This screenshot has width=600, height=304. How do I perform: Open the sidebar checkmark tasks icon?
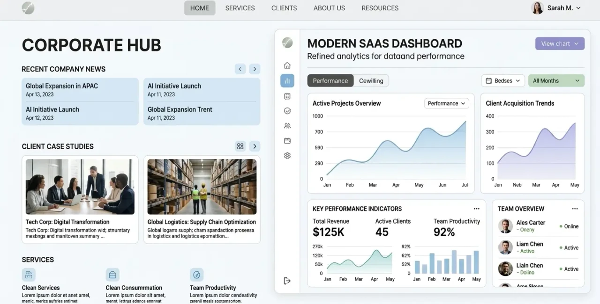pyautogui.click(x=287, y=111)
